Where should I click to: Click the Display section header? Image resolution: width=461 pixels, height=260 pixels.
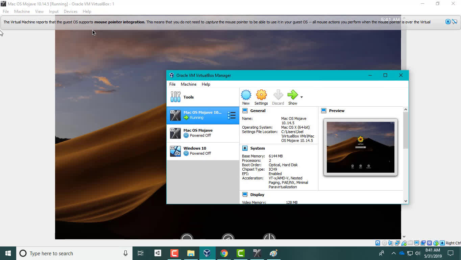[x=257, y=195]
